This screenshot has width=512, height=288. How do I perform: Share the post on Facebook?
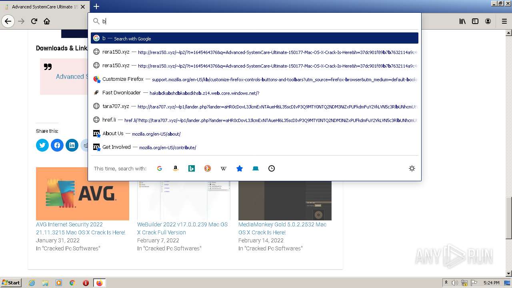click(x=57, y=145)
